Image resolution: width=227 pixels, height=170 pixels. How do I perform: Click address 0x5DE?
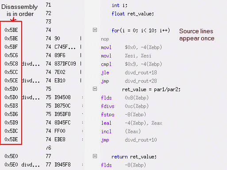pyautogui.click(x=11, y=139)
